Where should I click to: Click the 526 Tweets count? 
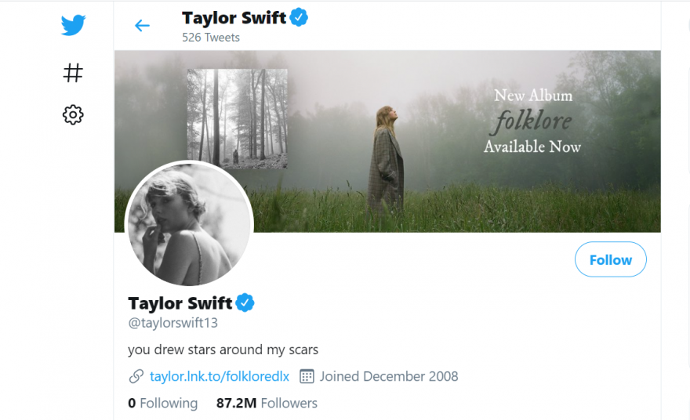coord(211,37)
